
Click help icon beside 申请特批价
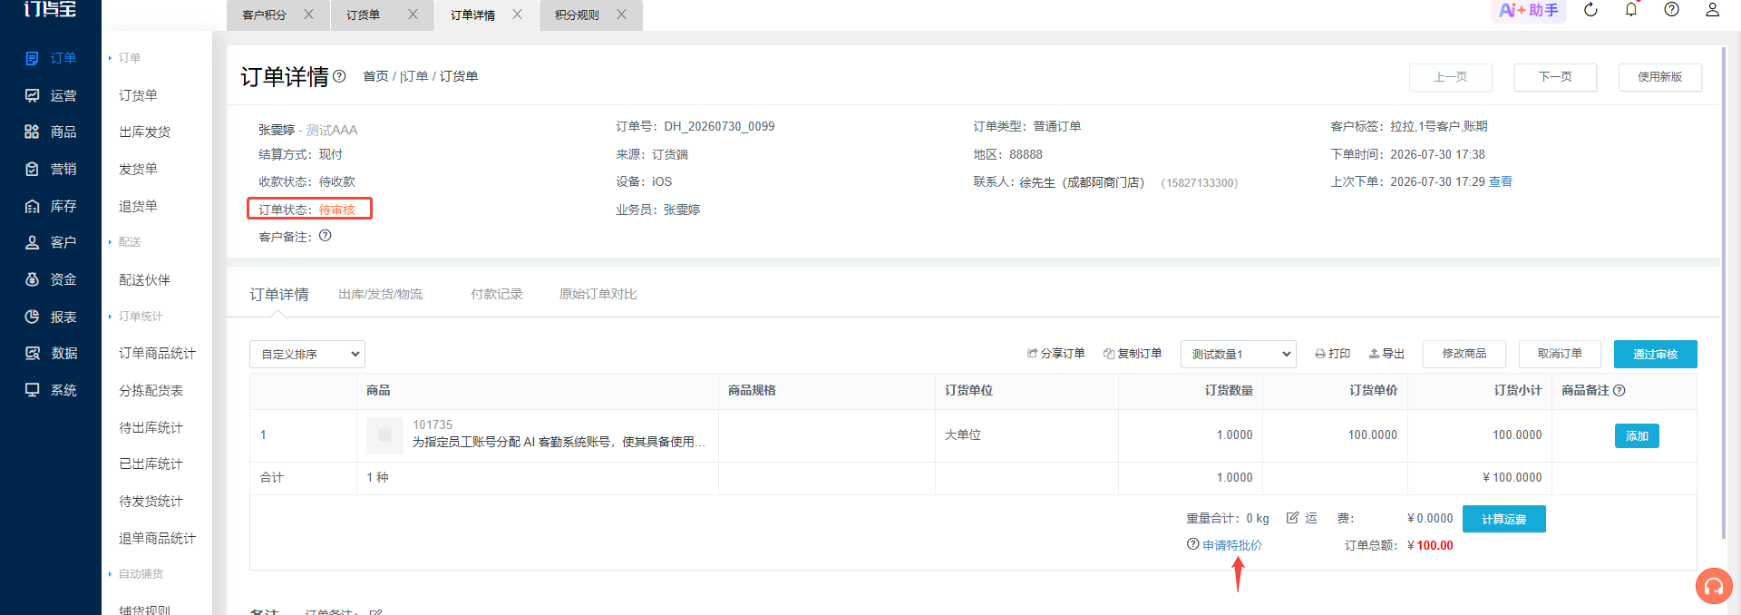coord(1193,544)
